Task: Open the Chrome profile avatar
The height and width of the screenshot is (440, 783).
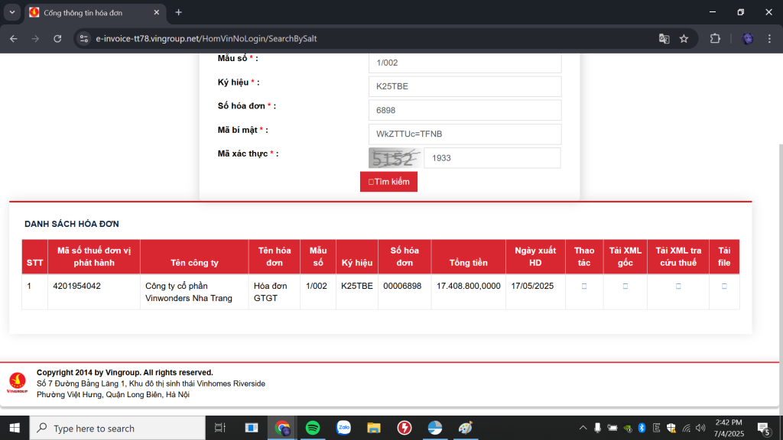Action: coord(747,38)
